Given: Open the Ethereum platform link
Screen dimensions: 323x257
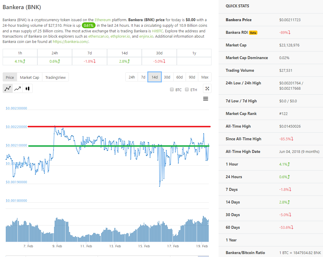Looking at the screenshot, I should tap(103, 20).
